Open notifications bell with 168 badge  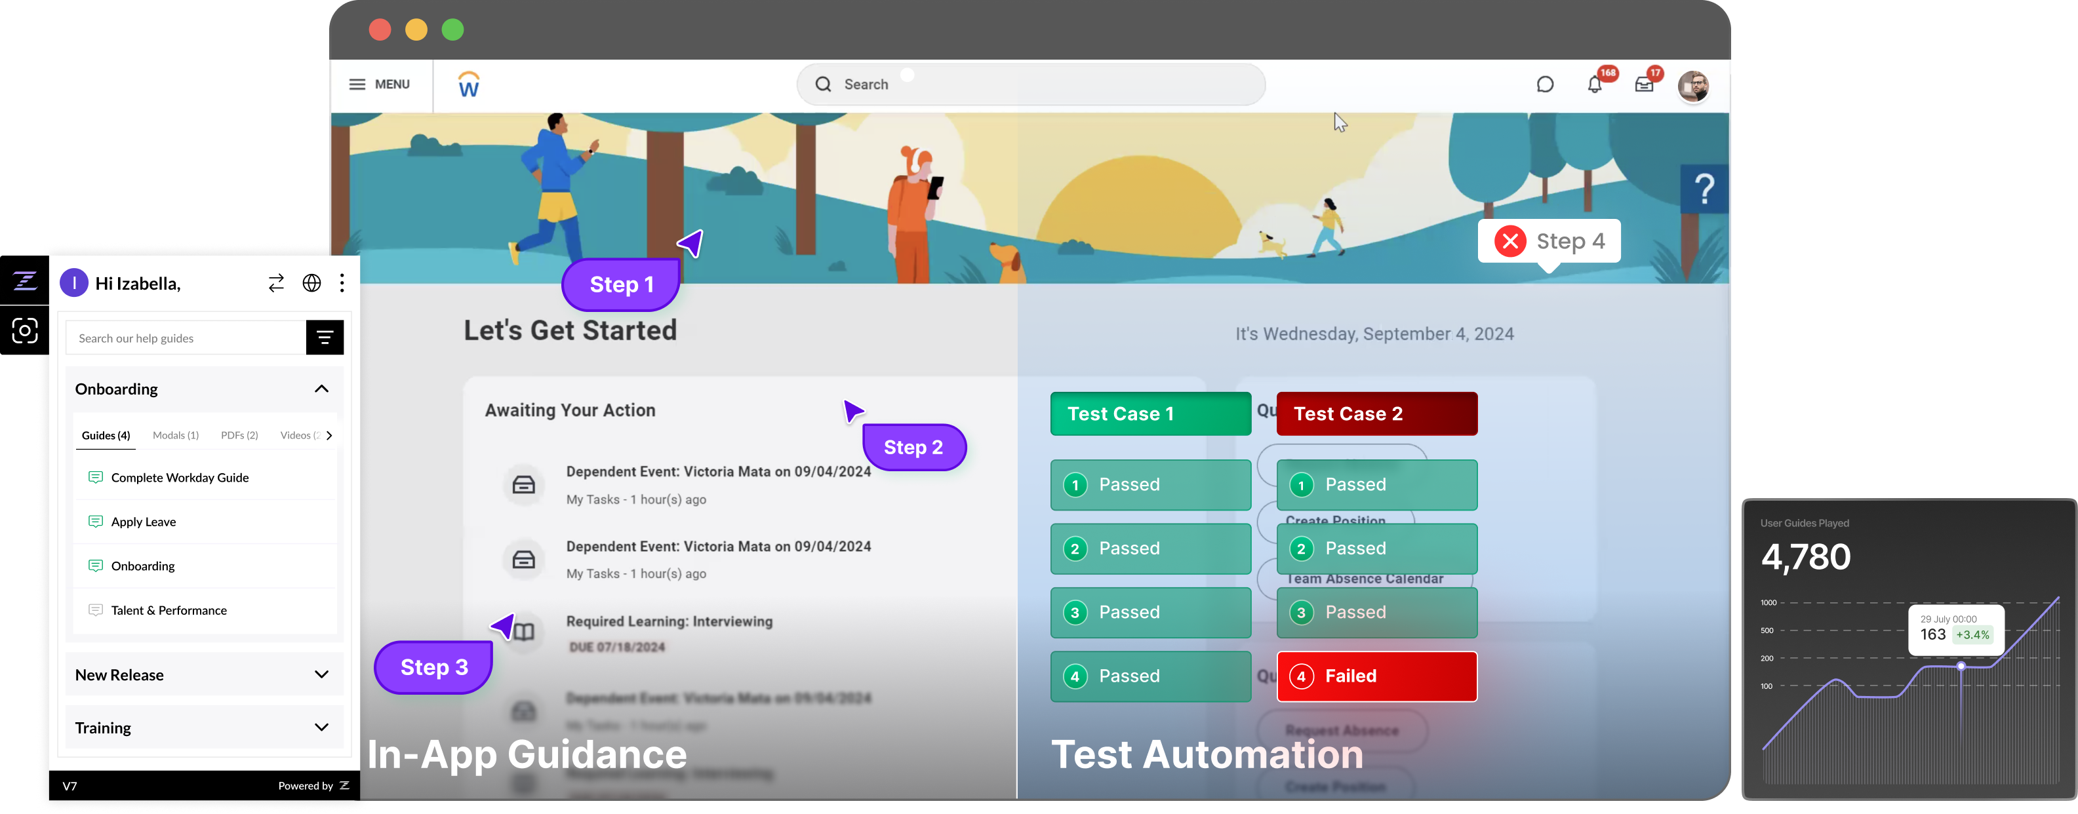click(1595, 85)
